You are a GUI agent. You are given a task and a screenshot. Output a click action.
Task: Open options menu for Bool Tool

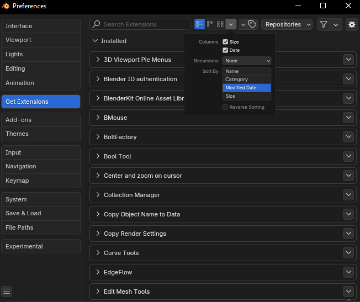[x=348, y=156]
